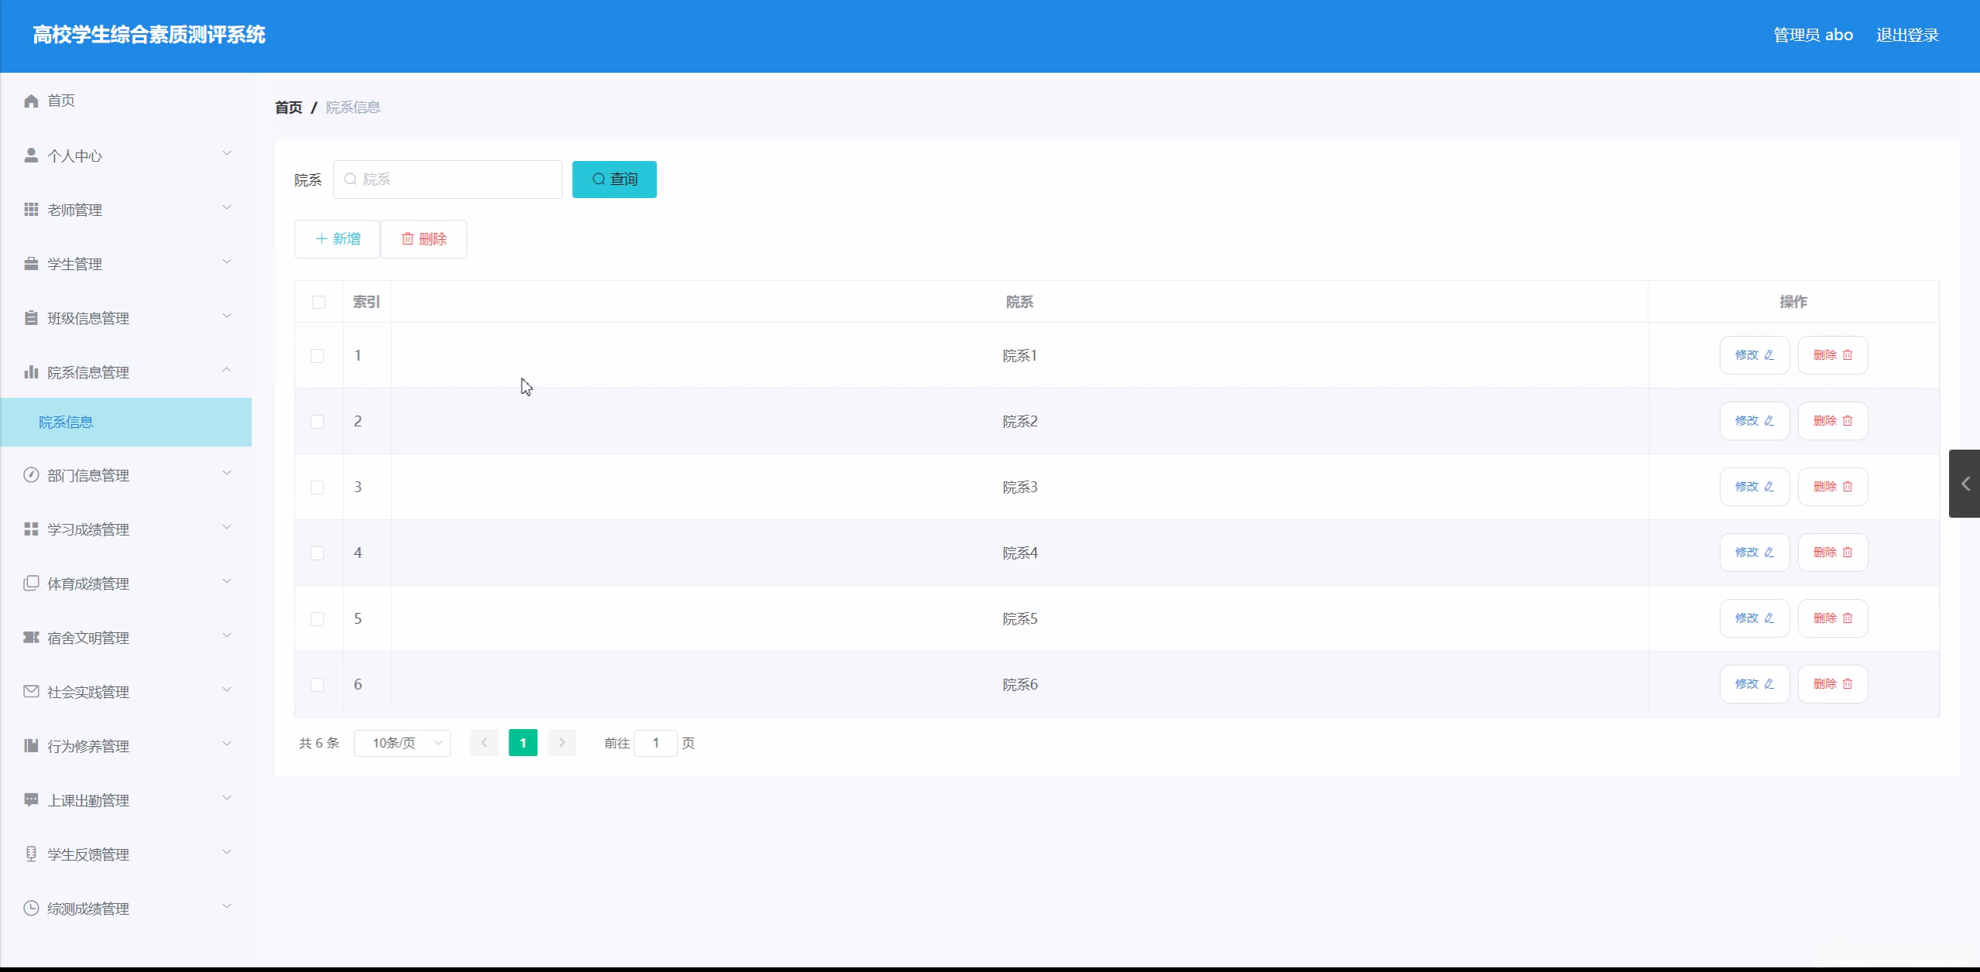
Task: Click the grid icon beside 老师管理
Action: coord(31,210)
